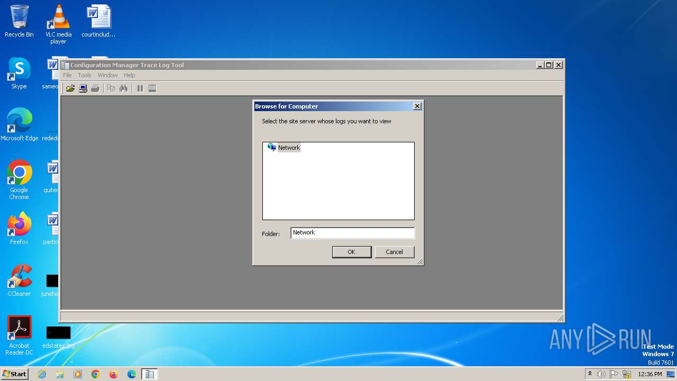
Task: Click the Google Chrome desktop icon
Action: (19, 180)
